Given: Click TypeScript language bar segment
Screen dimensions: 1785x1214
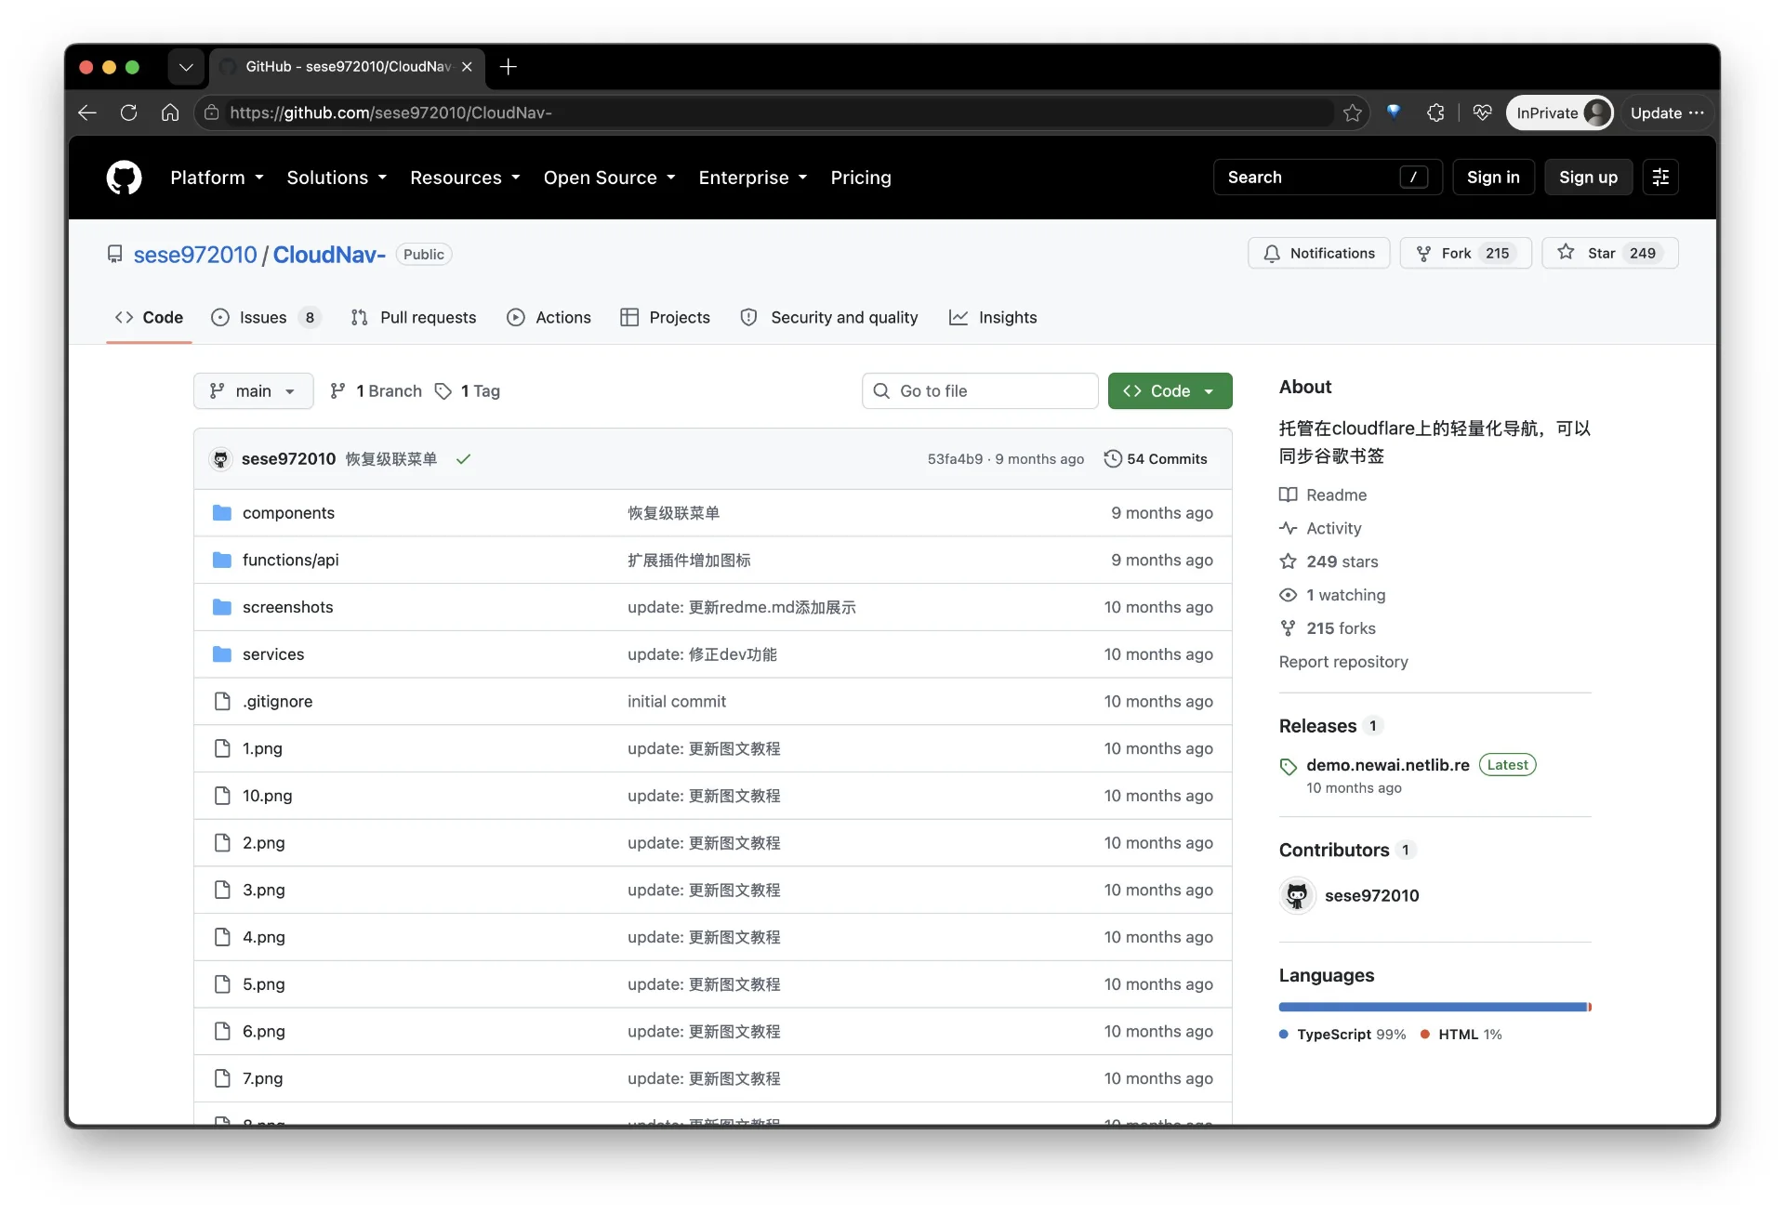Looking at the screenshot, I should tap(1433, 1008).
